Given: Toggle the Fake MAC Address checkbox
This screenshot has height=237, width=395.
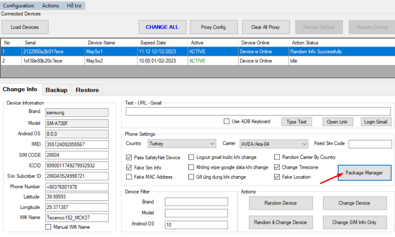Looking at the screenshot, I should [x=129, y=177].
